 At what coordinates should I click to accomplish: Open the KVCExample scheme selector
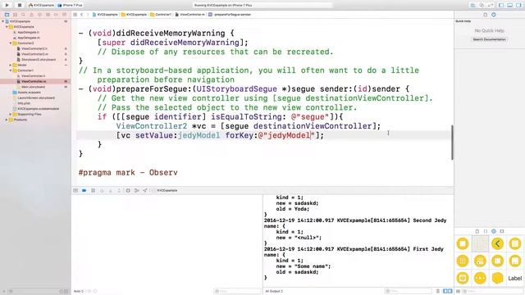[42, 6]
